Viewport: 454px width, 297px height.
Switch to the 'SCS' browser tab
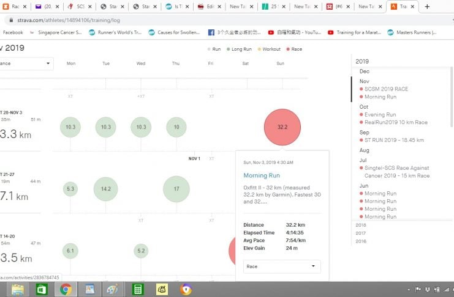tap(77, 6)
